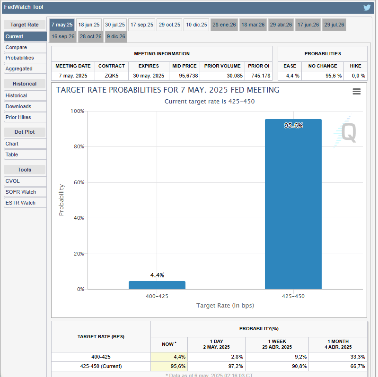
Task: Select the 9 dic.26 meeting tab
Action: tap(116, 36)
